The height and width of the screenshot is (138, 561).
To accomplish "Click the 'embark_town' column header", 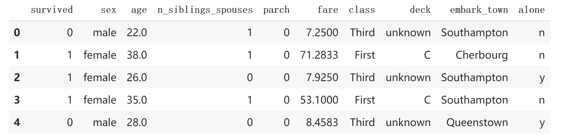I will point(479,10).
